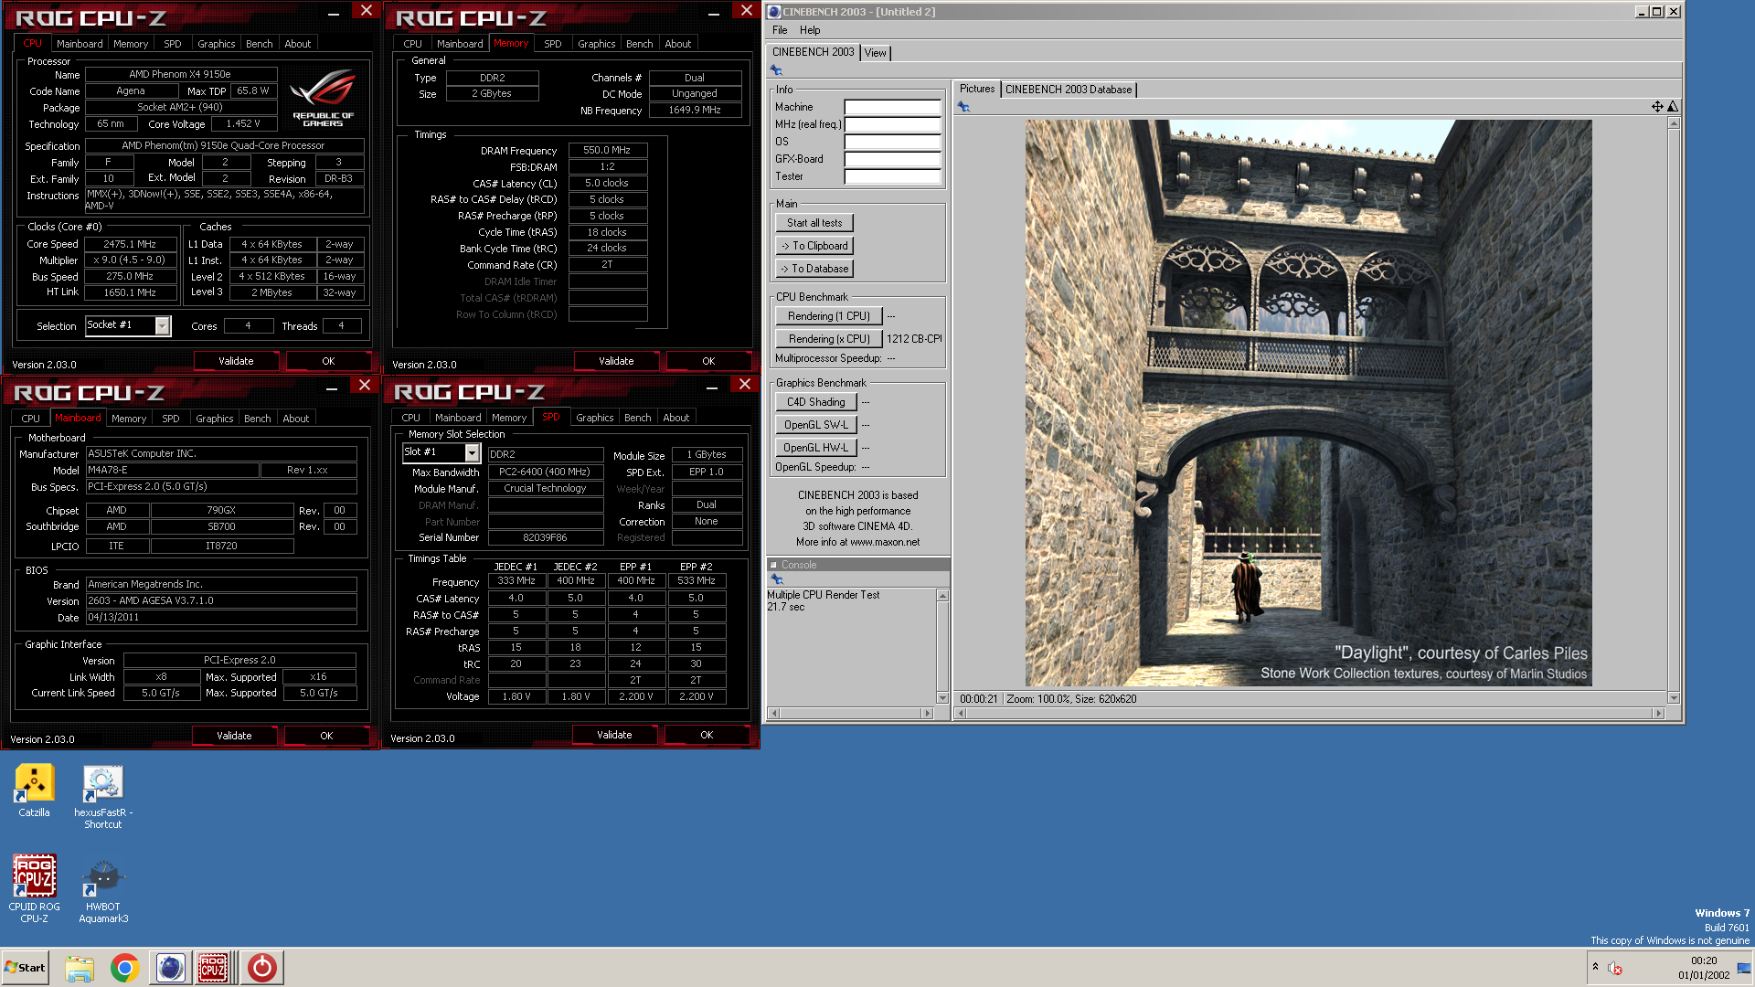Click the pin icon under CINEBENCH 2003 tab
Viewport: 1755px width, 987px height.
tap(776, 70)
